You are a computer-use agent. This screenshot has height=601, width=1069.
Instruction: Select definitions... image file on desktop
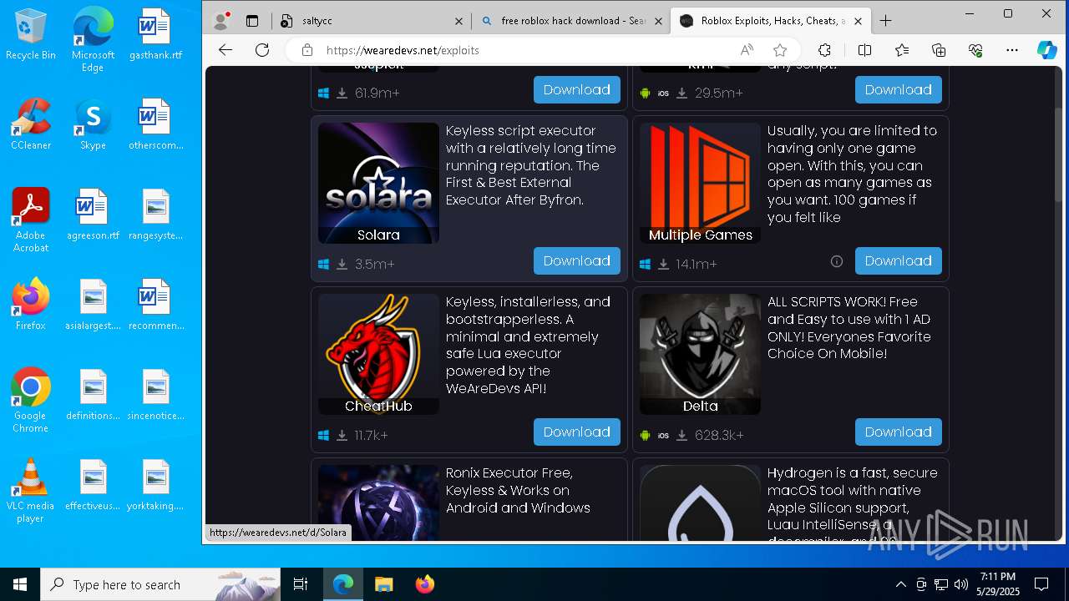pos(93,395)
